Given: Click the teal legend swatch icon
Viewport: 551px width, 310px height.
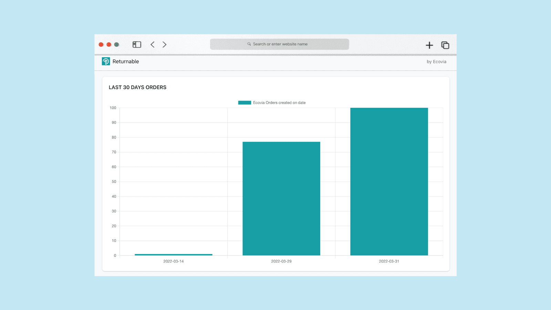Looking at the screenshot, I should (x=245, y=102).
